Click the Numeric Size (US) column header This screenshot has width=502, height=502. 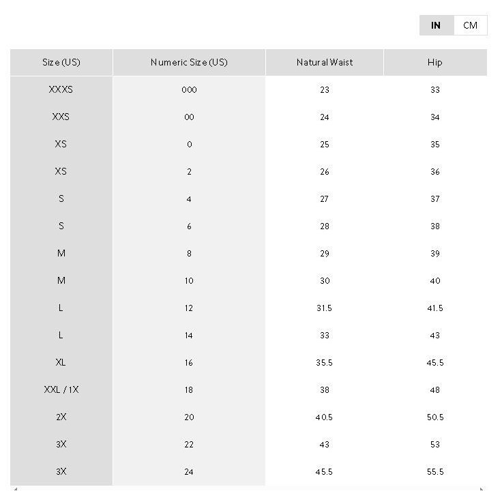[189, 62]
